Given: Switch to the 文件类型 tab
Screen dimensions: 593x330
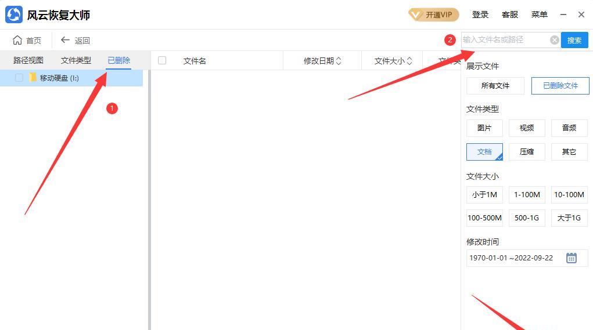Looking at the screenshot, I should [76, 60].
